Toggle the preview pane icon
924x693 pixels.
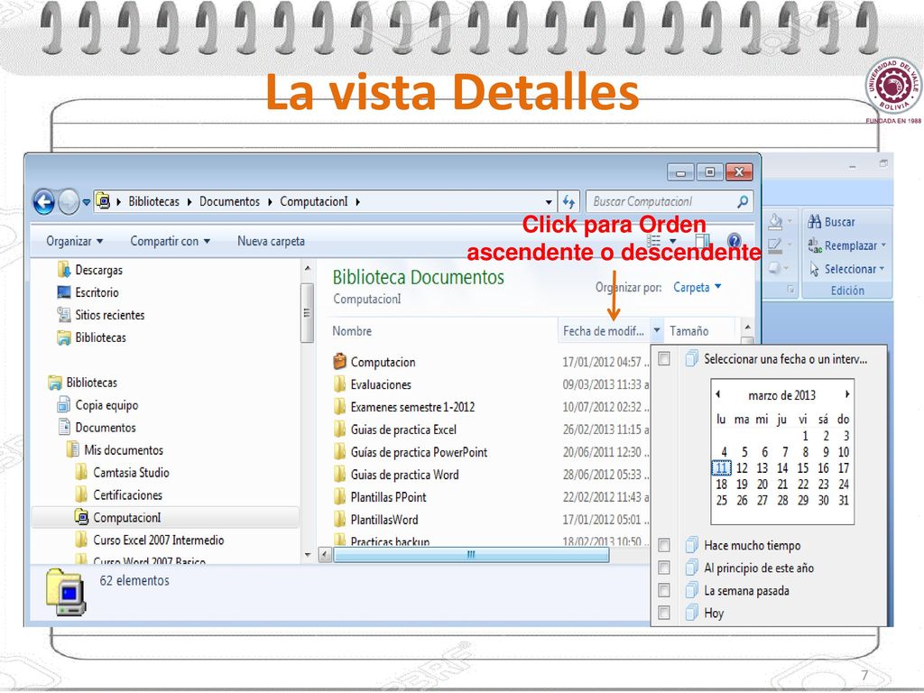pos(702,240)
